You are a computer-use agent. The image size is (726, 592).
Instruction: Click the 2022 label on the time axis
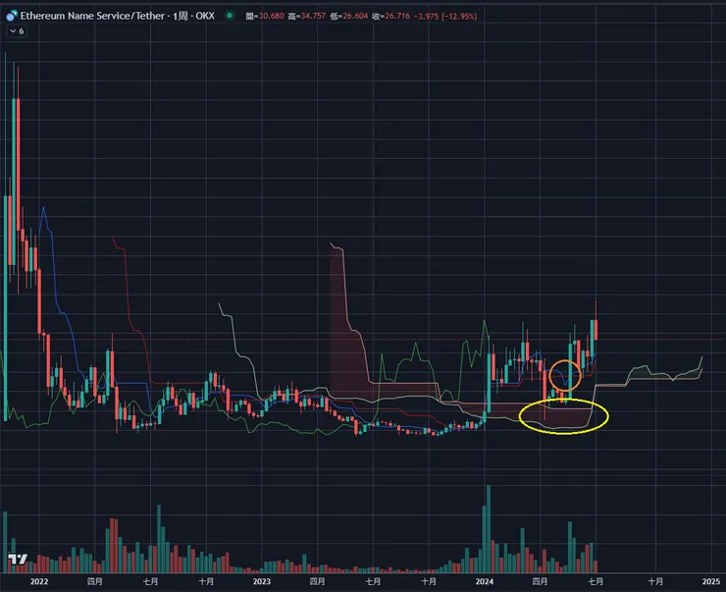pyautogui.click(x=39, y=581)
